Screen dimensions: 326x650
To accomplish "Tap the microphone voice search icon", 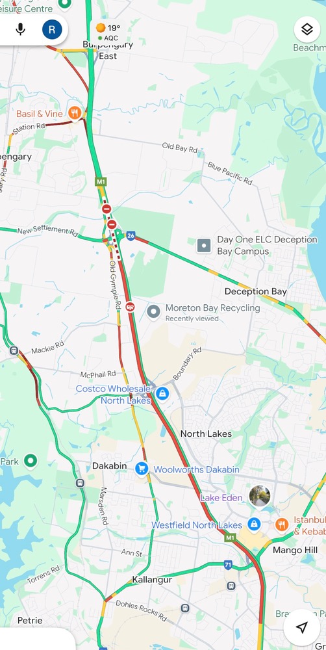I will click(20, 29).
